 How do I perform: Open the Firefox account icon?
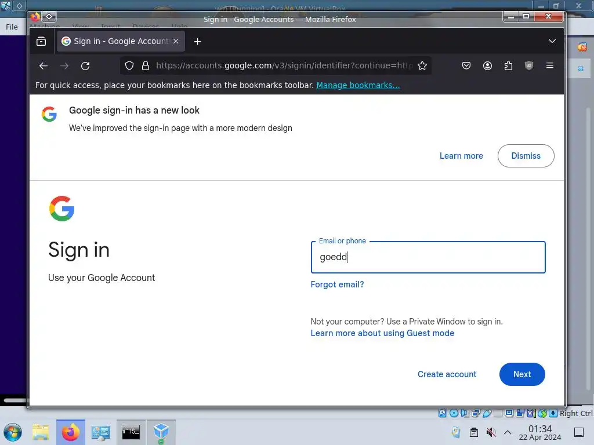coord(487,66)
